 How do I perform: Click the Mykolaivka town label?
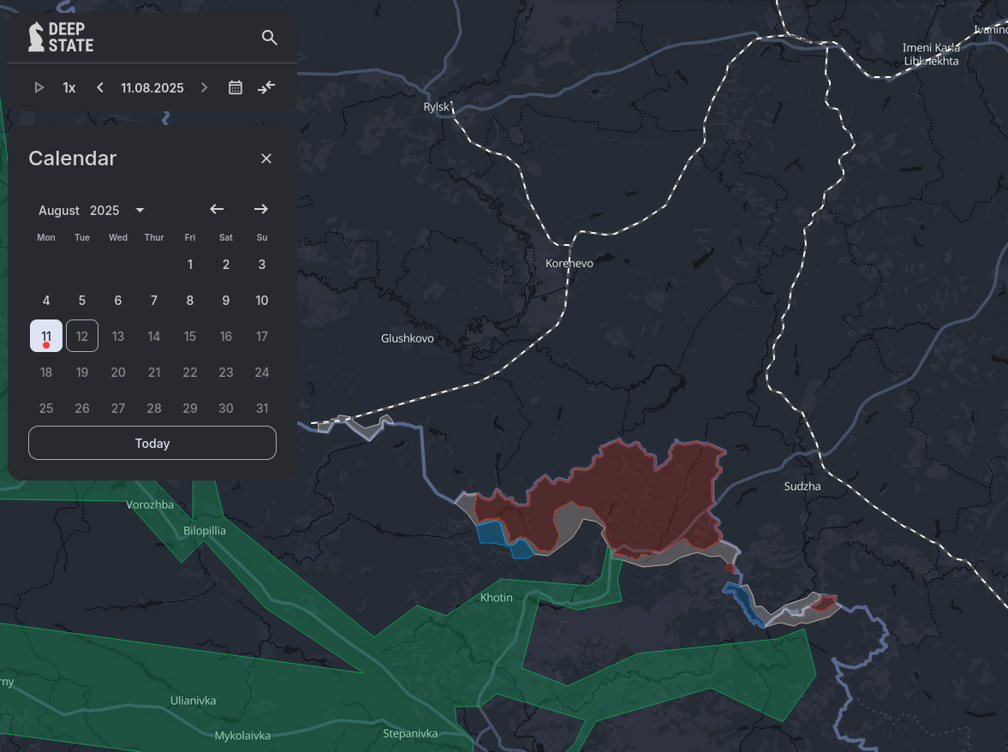point(242,735)
